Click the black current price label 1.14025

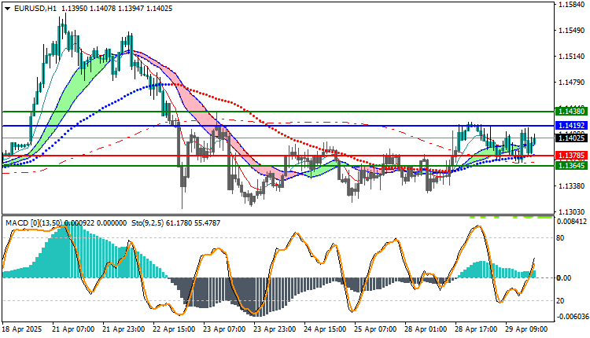point(571,138)
